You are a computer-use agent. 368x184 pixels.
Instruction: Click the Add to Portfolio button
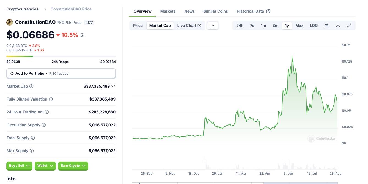(61, 73)
